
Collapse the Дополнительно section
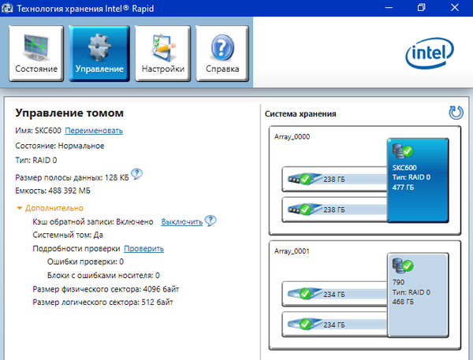click(50, 208)
